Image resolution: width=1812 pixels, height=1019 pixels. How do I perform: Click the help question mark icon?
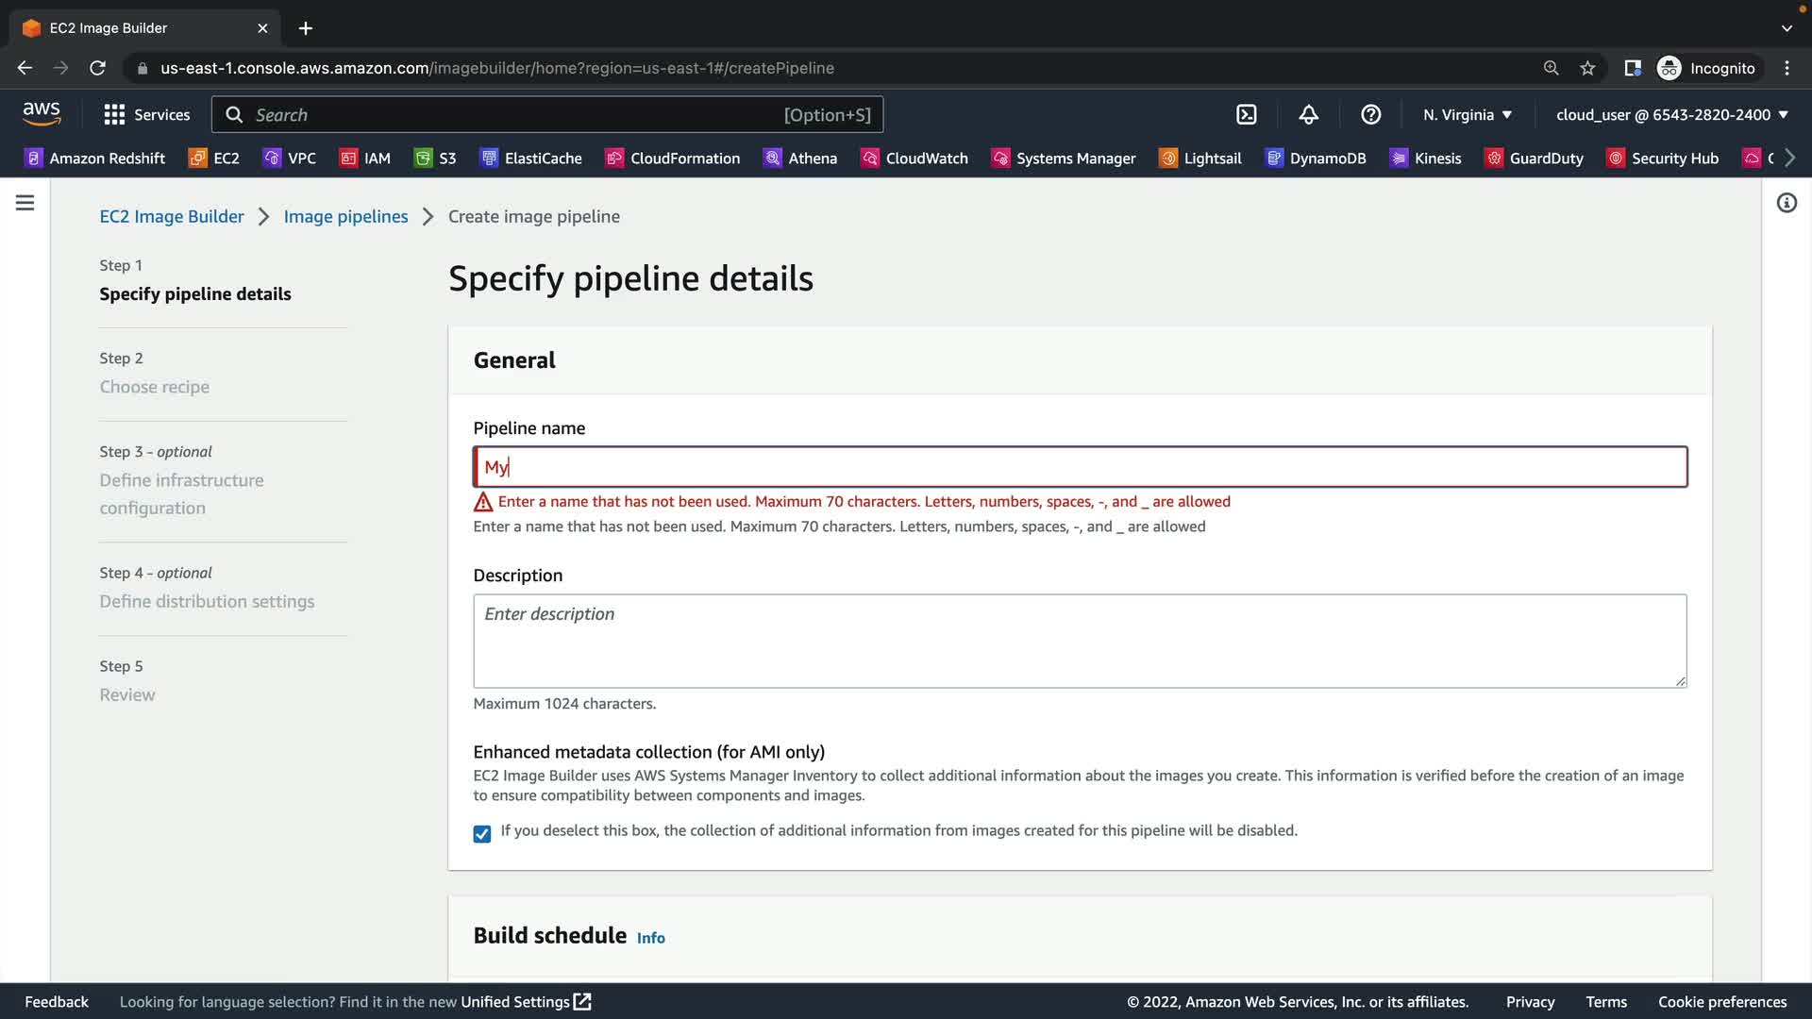(1370, 114)
